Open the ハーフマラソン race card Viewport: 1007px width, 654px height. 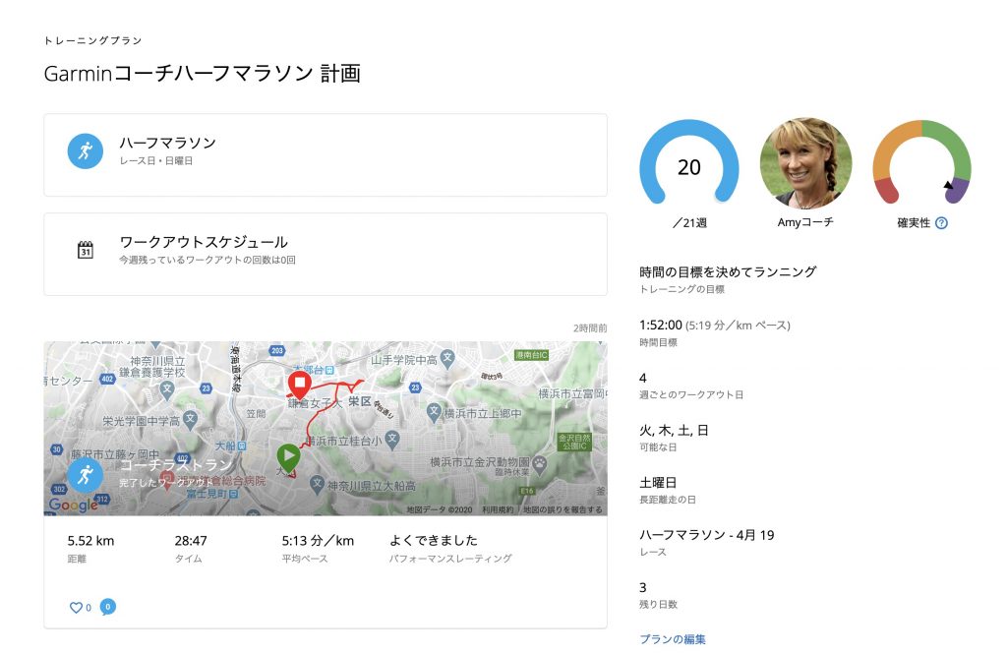(326, 154)
